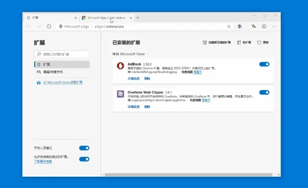Open OneNote Web Clipper 详细信息 details link

point(134,107)
